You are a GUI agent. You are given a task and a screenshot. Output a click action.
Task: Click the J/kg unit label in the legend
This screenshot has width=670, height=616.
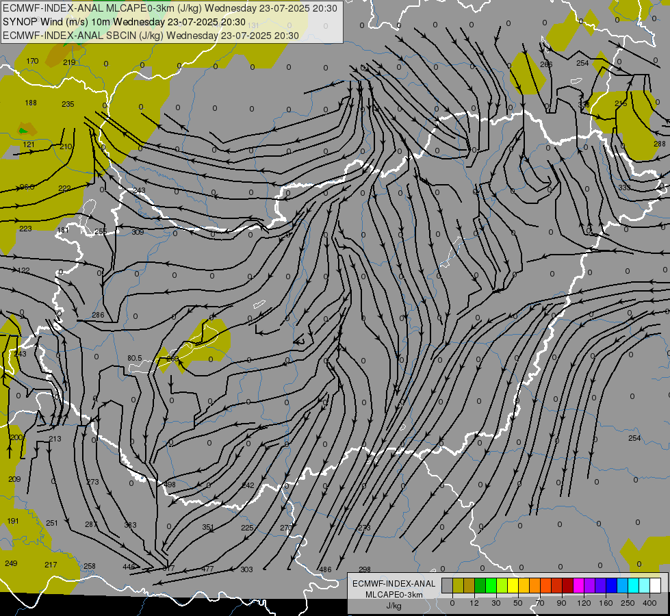click(x=394, y=606)
